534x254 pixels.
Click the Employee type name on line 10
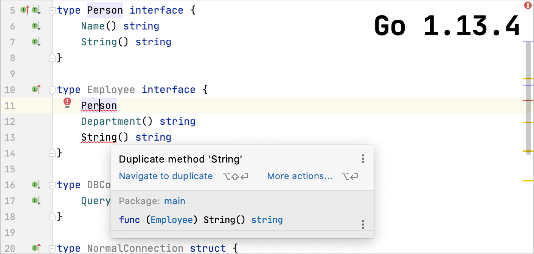tap(111, 90)
